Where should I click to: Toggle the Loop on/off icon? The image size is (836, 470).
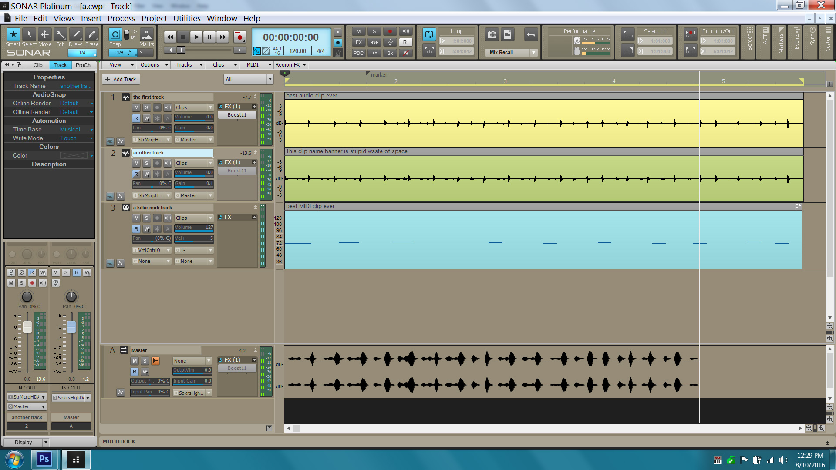click(429, 34)
